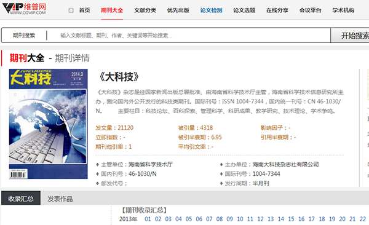This screenshot has height=225, width=369.
Task: Click the home icon beside 首页
Action: coord(71,10)
